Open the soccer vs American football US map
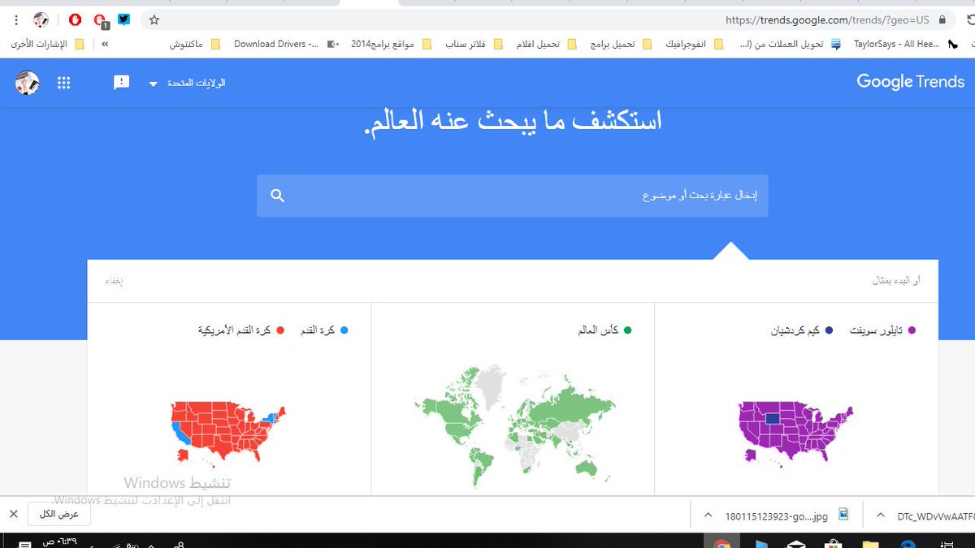The height and width of the screenshot is (548, 975). [x=228, y=434]
